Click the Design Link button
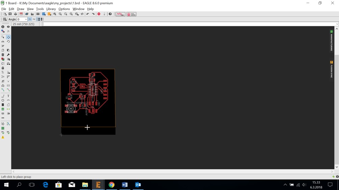Viewport: 339px width, 190px height. 121,14
